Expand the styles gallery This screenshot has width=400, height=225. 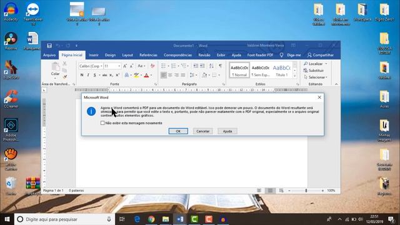[x=294, y=76]
